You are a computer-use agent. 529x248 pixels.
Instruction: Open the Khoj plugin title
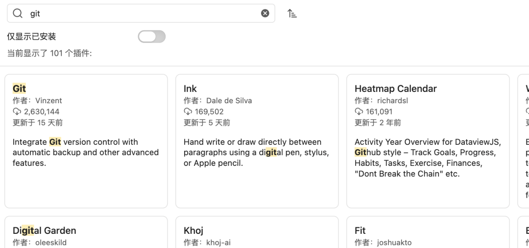coord(193,230)
